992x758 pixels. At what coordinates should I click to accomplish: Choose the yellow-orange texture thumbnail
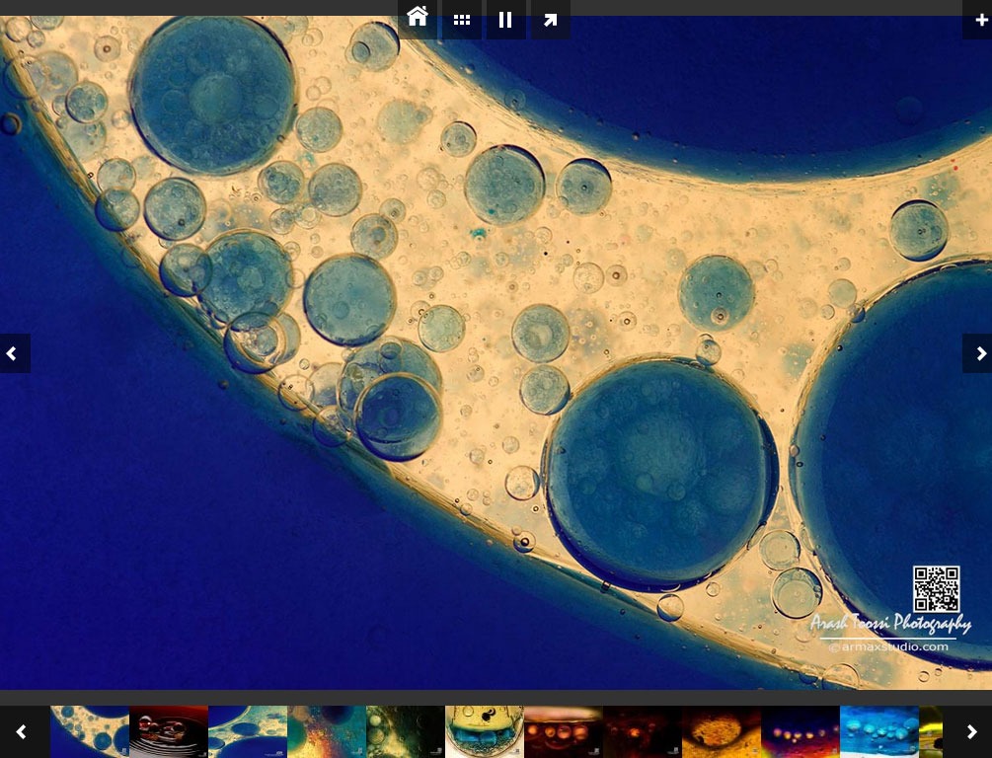click(x=721, y=731)
